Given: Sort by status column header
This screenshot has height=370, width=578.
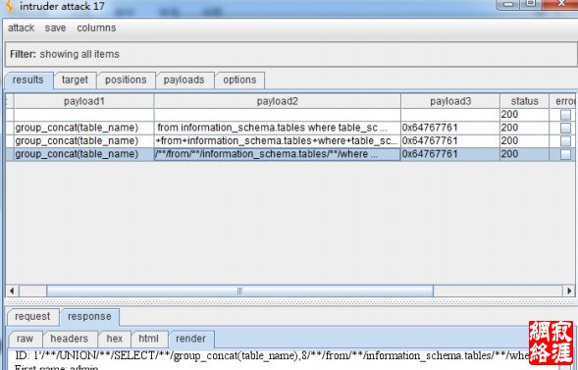Looking at the screenshot, I should pyautogui.click(x=525, y=101).
